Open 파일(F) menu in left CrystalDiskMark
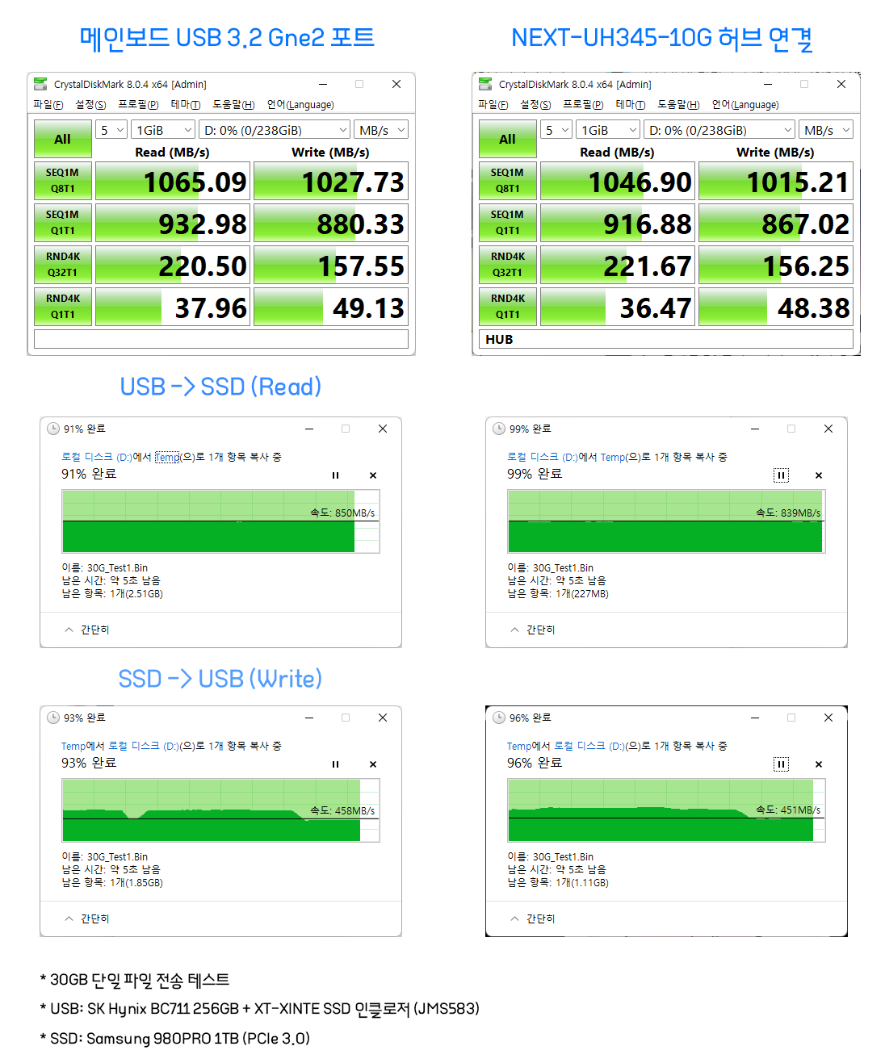The width and height of the screenshot is (885, 1063). coord(48,105)
